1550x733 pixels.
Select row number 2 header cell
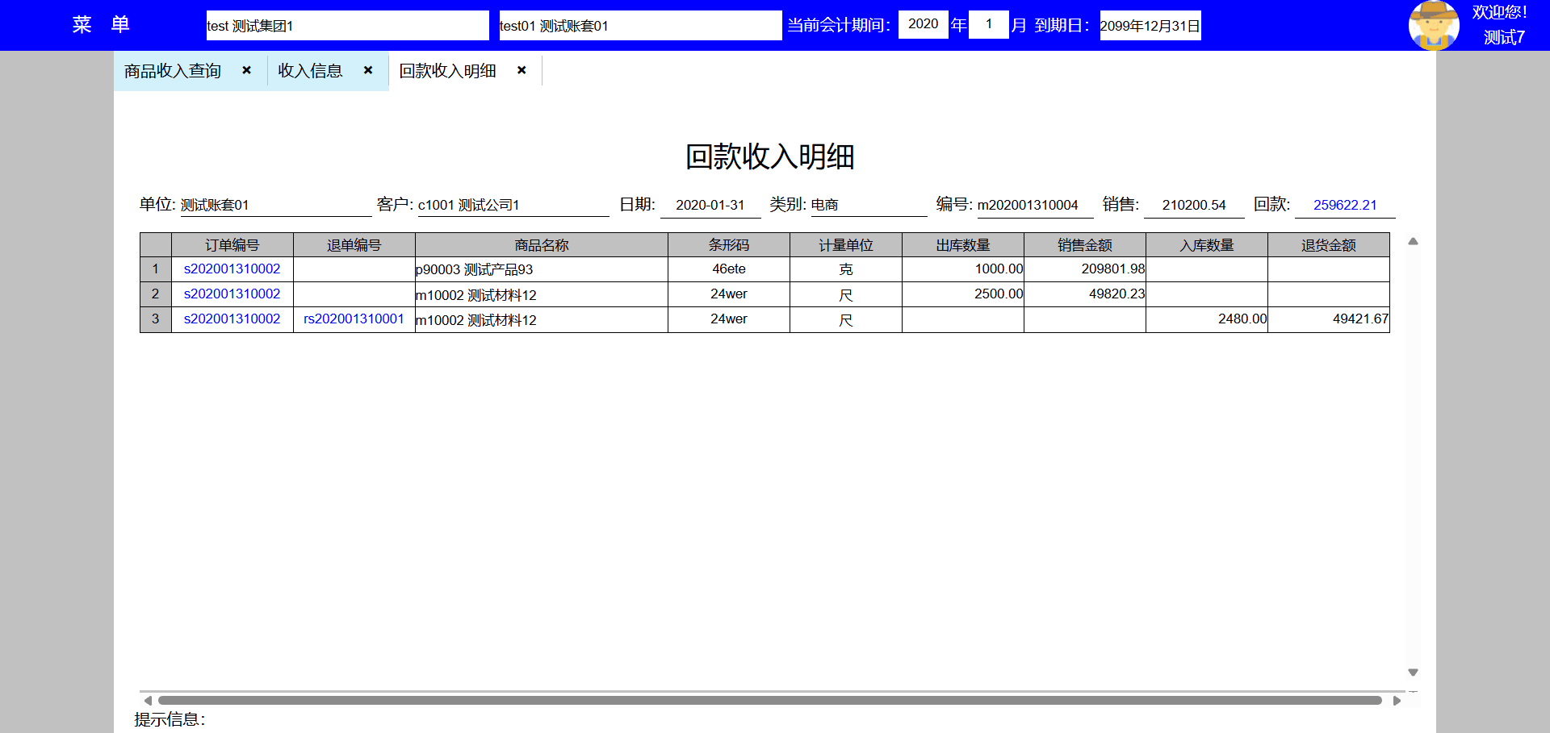tap(155, 294)
